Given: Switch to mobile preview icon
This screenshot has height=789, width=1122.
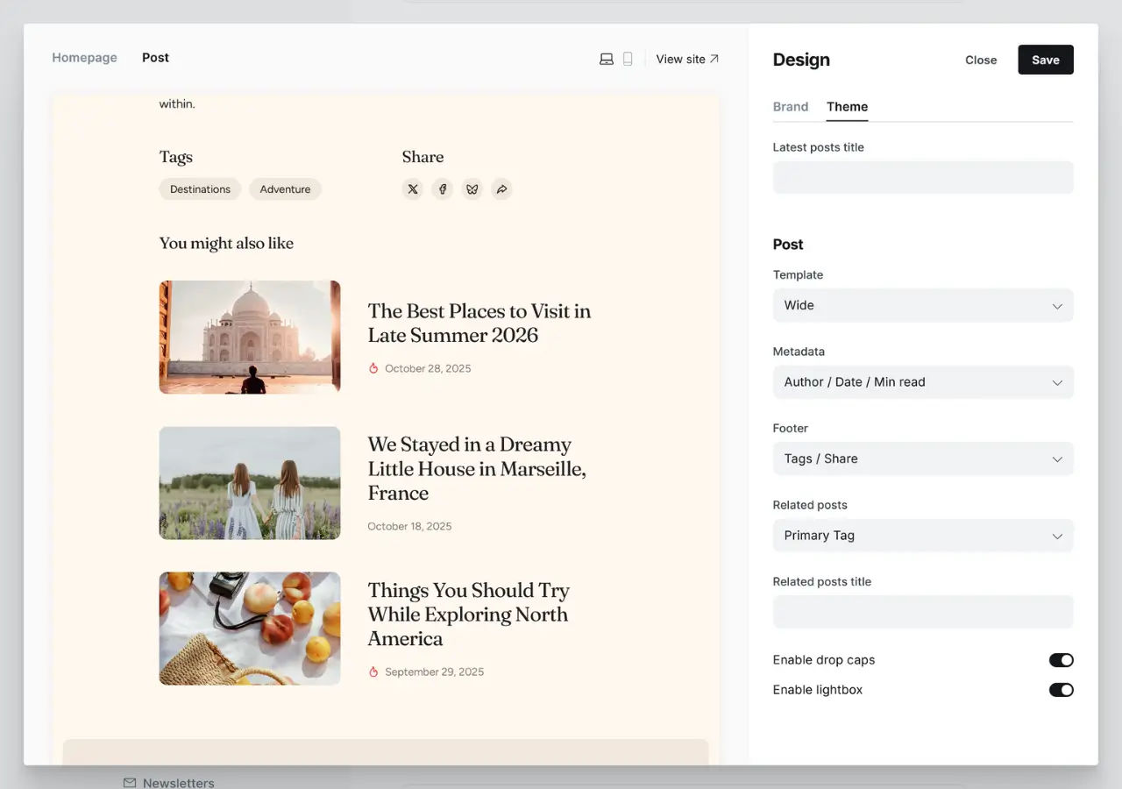Looking at the screenshot, I should coord(628,59).
